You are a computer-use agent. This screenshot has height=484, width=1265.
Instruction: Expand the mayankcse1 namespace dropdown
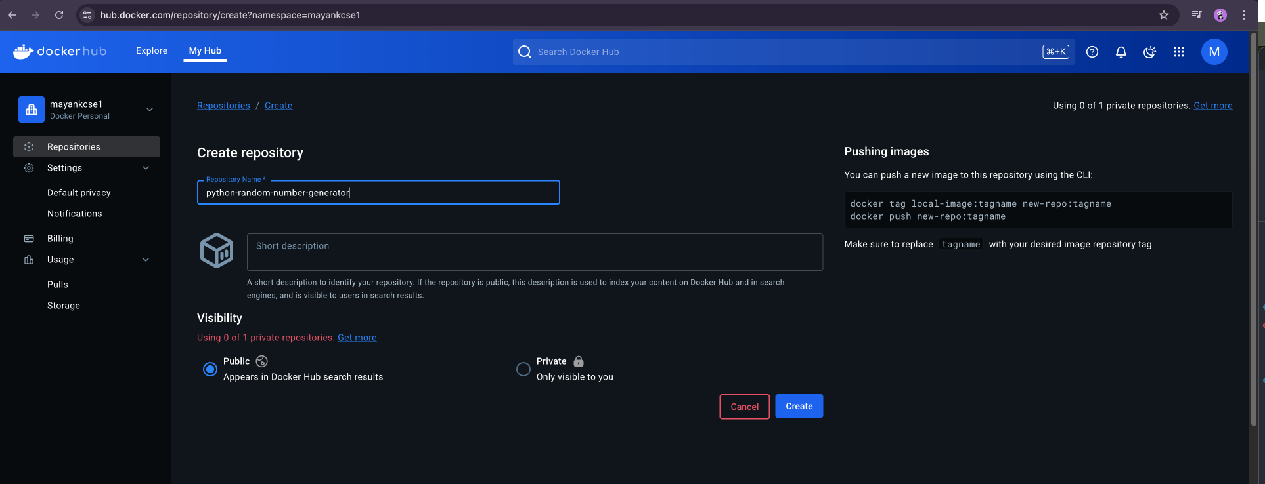pyautogui.click(x=150, y=110)
